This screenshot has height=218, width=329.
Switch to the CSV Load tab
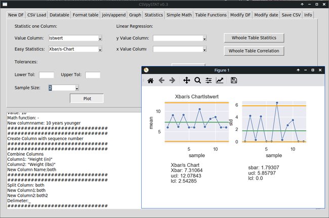click(x=37, y=15)
